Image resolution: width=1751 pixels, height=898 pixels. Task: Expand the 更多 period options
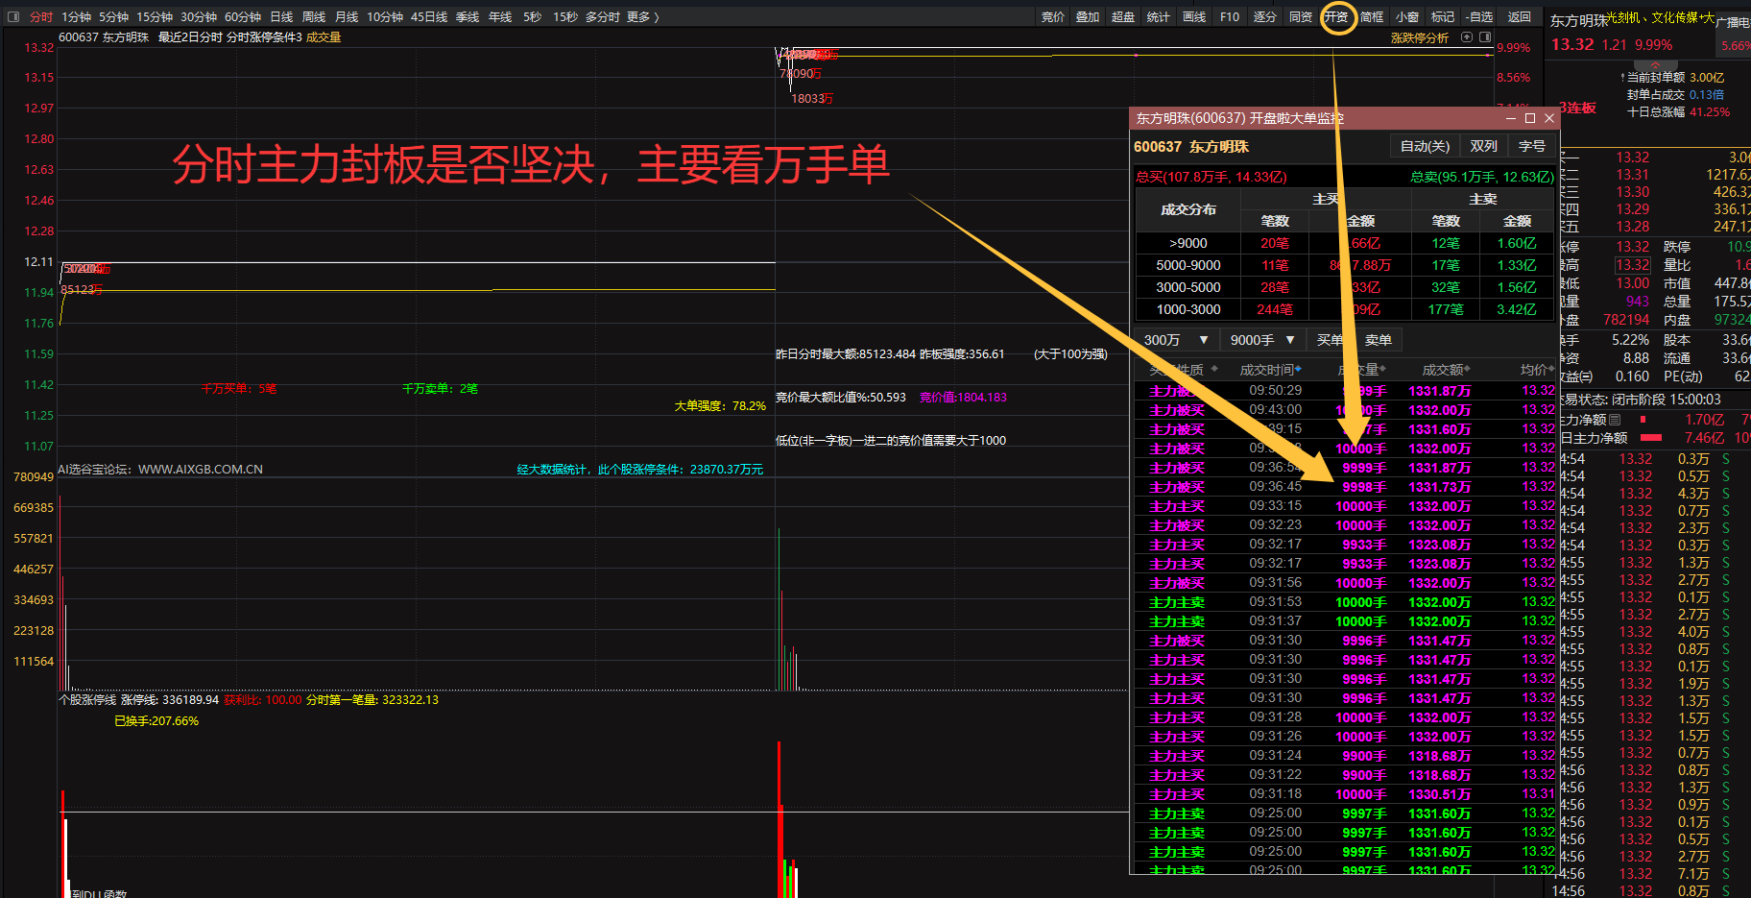(642, 16)
